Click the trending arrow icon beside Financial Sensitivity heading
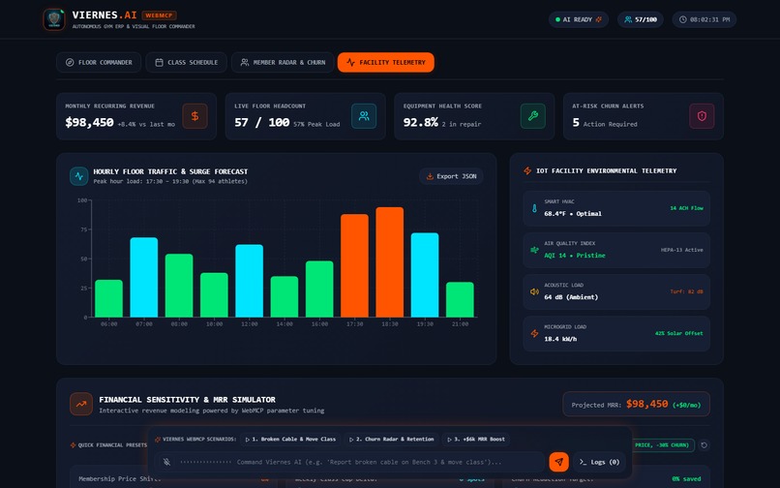 coord(81,405)
